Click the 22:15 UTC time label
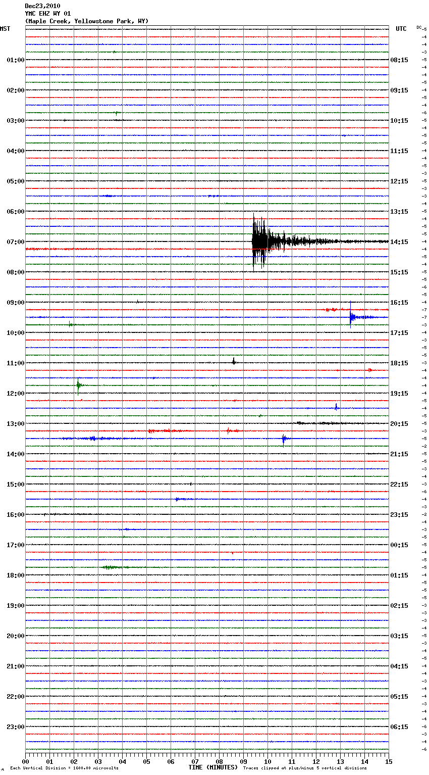The image size is (429, 775). tap(399, 485)
